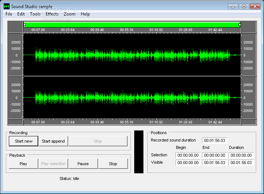Click the right handle of green overview bar
Image resolution: width=264 pixels, height=194 pixels.
coord(240,25)
